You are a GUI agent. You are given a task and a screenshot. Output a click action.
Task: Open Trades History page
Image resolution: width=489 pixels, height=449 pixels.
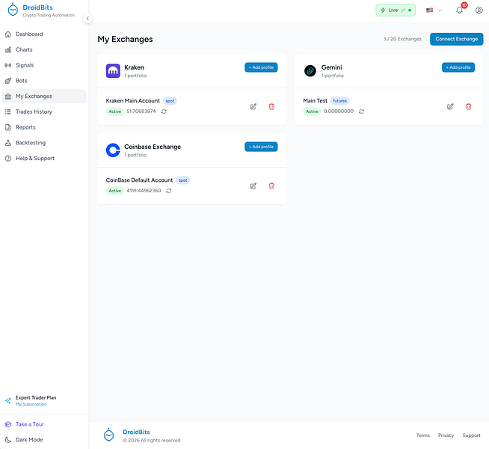pyautogui.click(x=43, y=112)
